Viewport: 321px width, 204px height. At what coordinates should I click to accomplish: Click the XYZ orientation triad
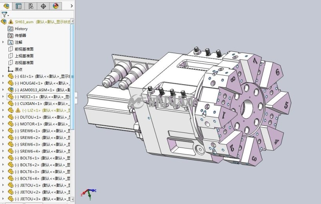(88, 193)
